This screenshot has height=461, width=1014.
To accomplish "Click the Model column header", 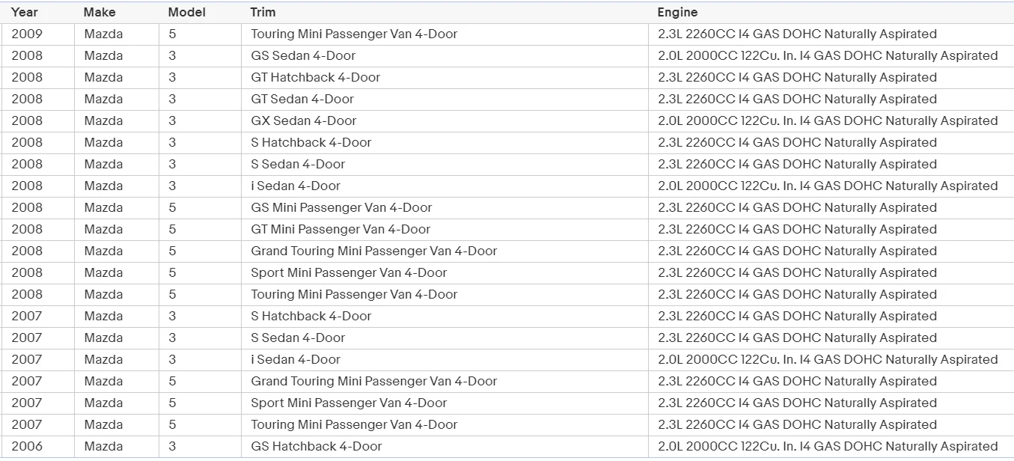I will tap(186, 12).
